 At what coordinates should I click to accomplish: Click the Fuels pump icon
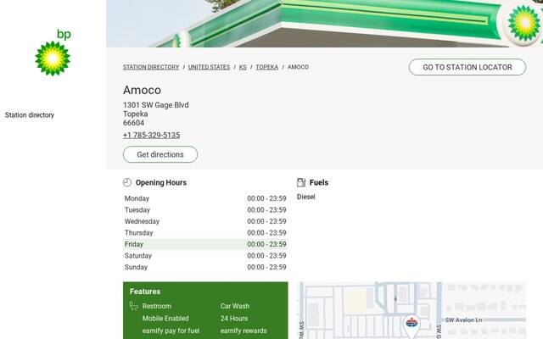coord(301,182)
